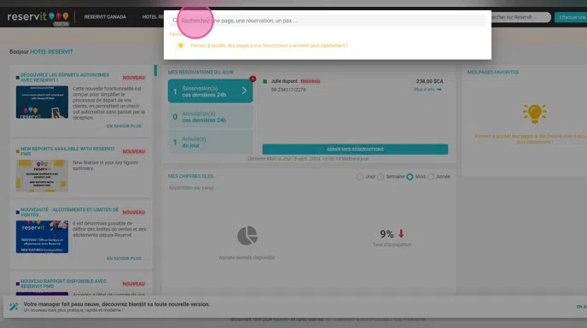Focus the popup search input field
This screenshot has height=328, width=587.
328,20
